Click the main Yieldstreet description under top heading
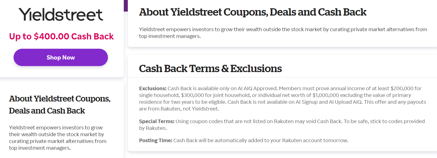 click(x=283, y=33)
